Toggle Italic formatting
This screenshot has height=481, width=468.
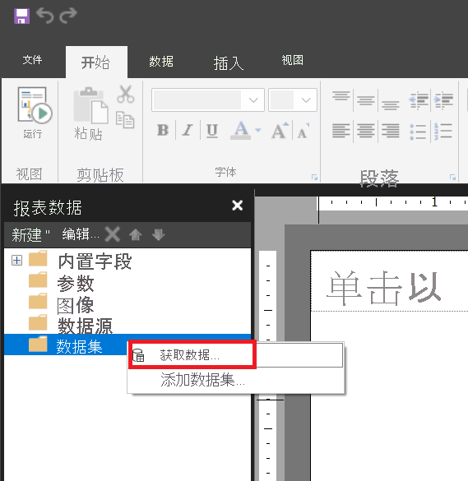(x=188, y=130)
